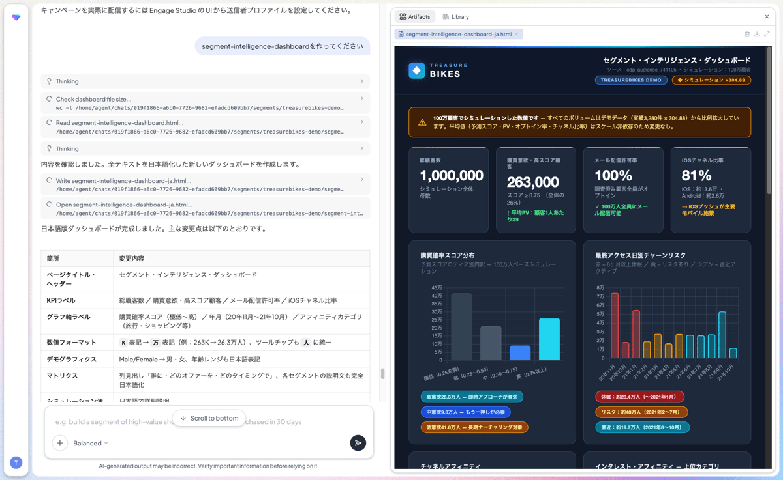Click the chat message input field
This screenshot has height=480, width=783.
(x=209, y=421)
